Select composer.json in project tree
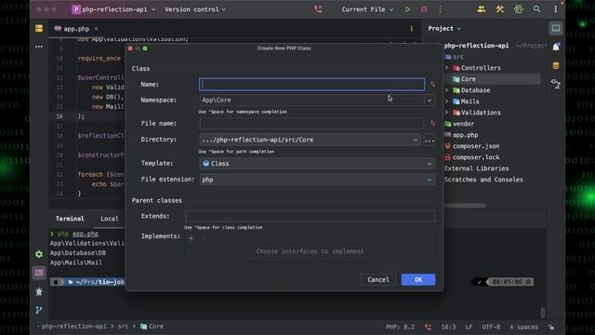Viewport: 595px width, 335px height. click(x=476, y=146)
